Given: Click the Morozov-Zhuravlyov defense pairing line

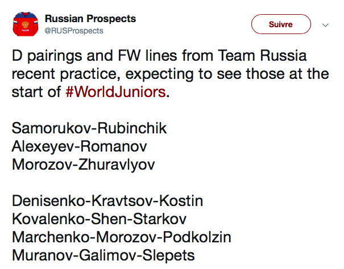Looking at the screenshot, I should click(84, 165).
